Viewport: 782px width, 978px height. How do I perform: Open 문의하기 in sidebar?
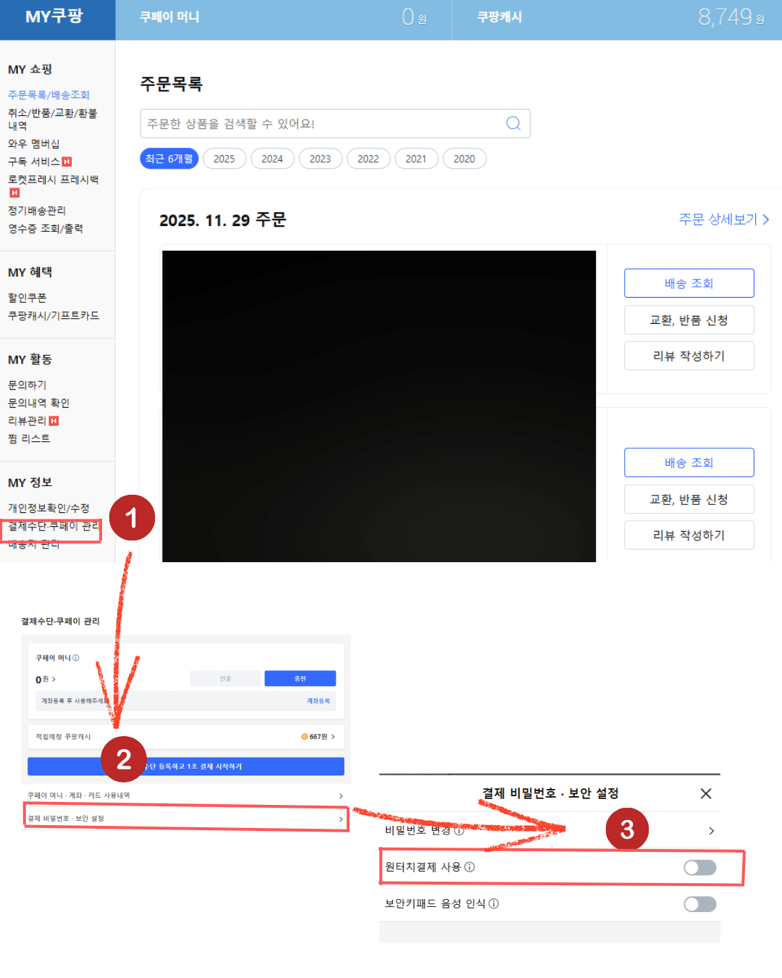pyautogui.click(x=27, y=385)
